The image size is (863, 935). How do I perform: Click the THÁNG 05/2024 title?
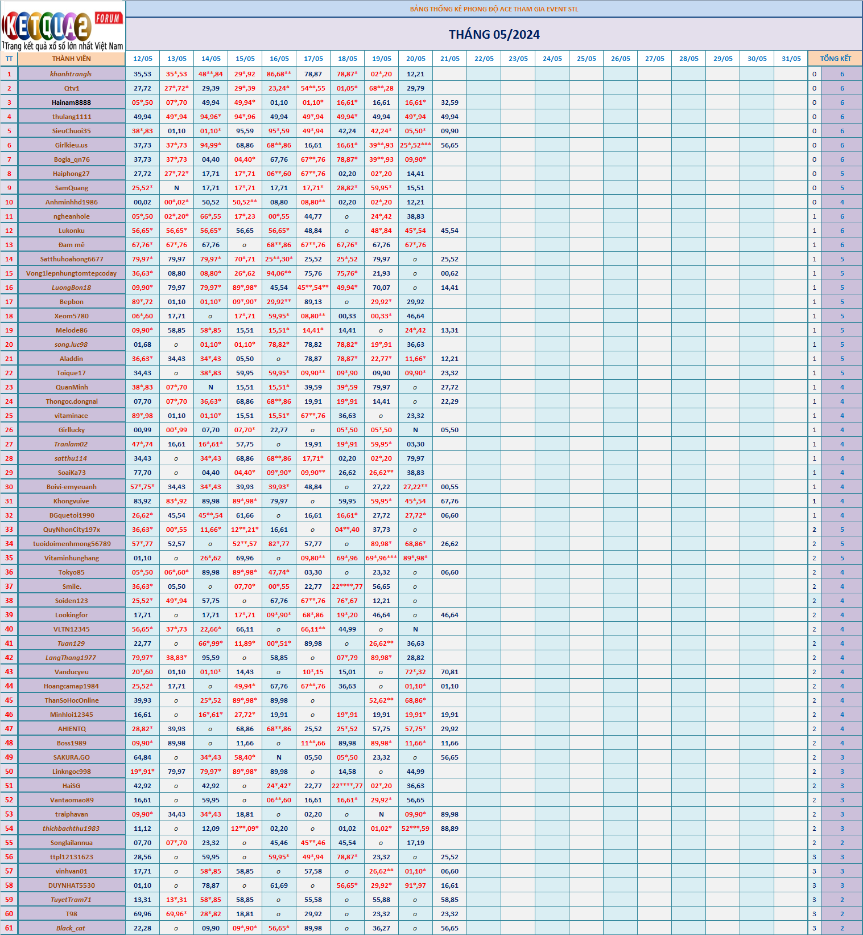[494, 35]
